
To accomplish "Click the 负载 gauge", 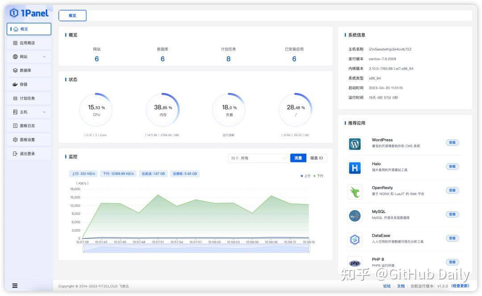I will click(x=229, y=110).
